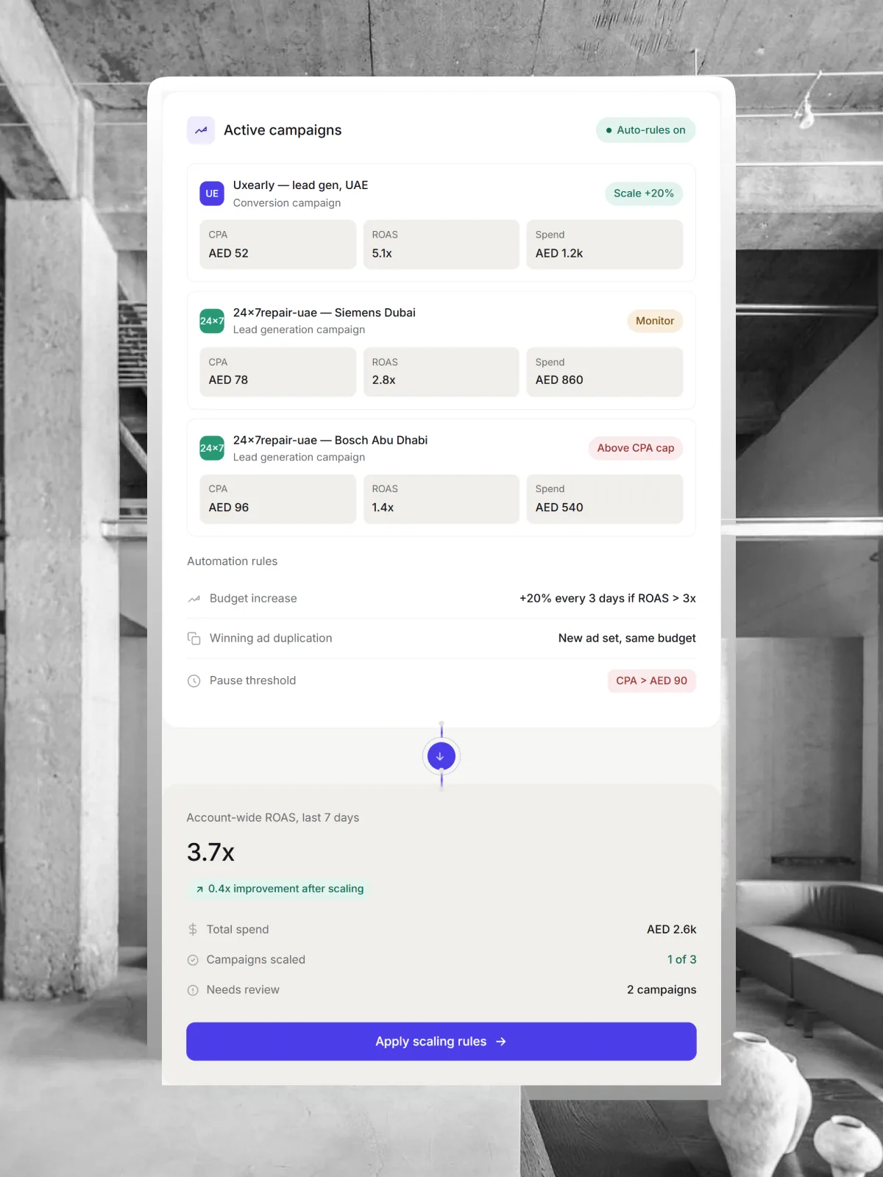Click the Scale +20% badge

tap(644, 193)
